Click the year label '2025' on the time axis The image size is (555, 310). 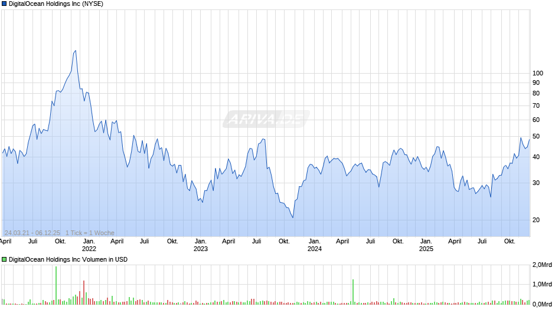pos(426,249)
